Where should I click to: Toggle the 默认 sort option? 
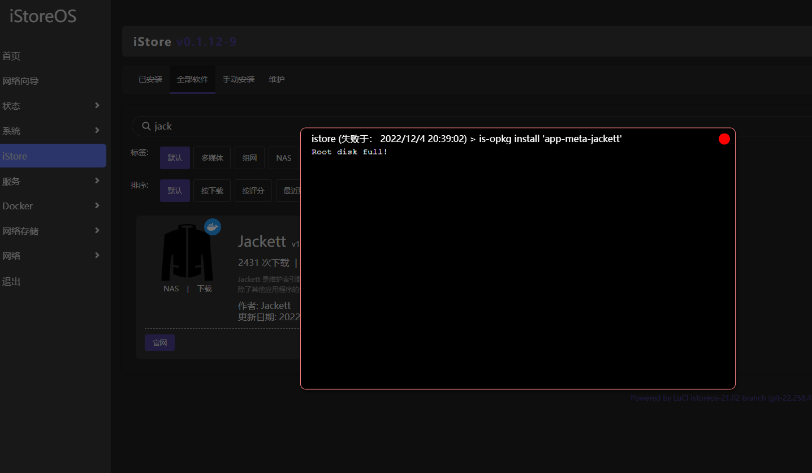[x=175, y=190]
